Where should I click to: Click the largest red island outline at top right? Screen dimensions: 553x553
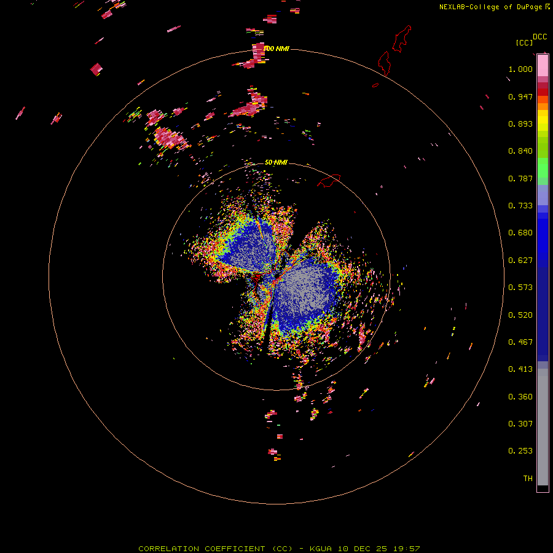pyautogui.click(x=402, y=39)
